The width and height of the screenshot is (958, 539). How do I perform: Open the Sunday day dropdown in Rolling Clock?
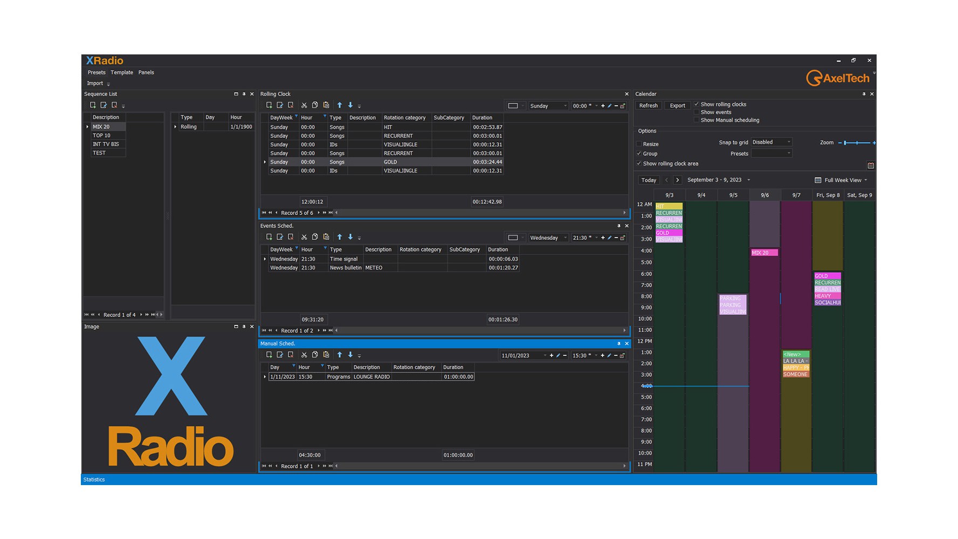[548, 106]
